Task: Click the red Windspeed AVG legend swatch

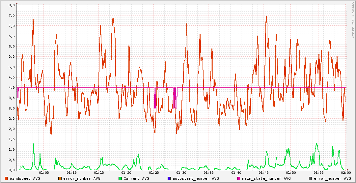Action: pyautogui.click(x=7, y=178)
